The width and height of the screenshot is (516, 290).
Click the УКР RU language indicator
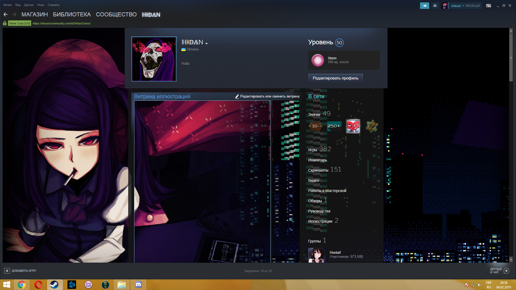tap(489, 285)
